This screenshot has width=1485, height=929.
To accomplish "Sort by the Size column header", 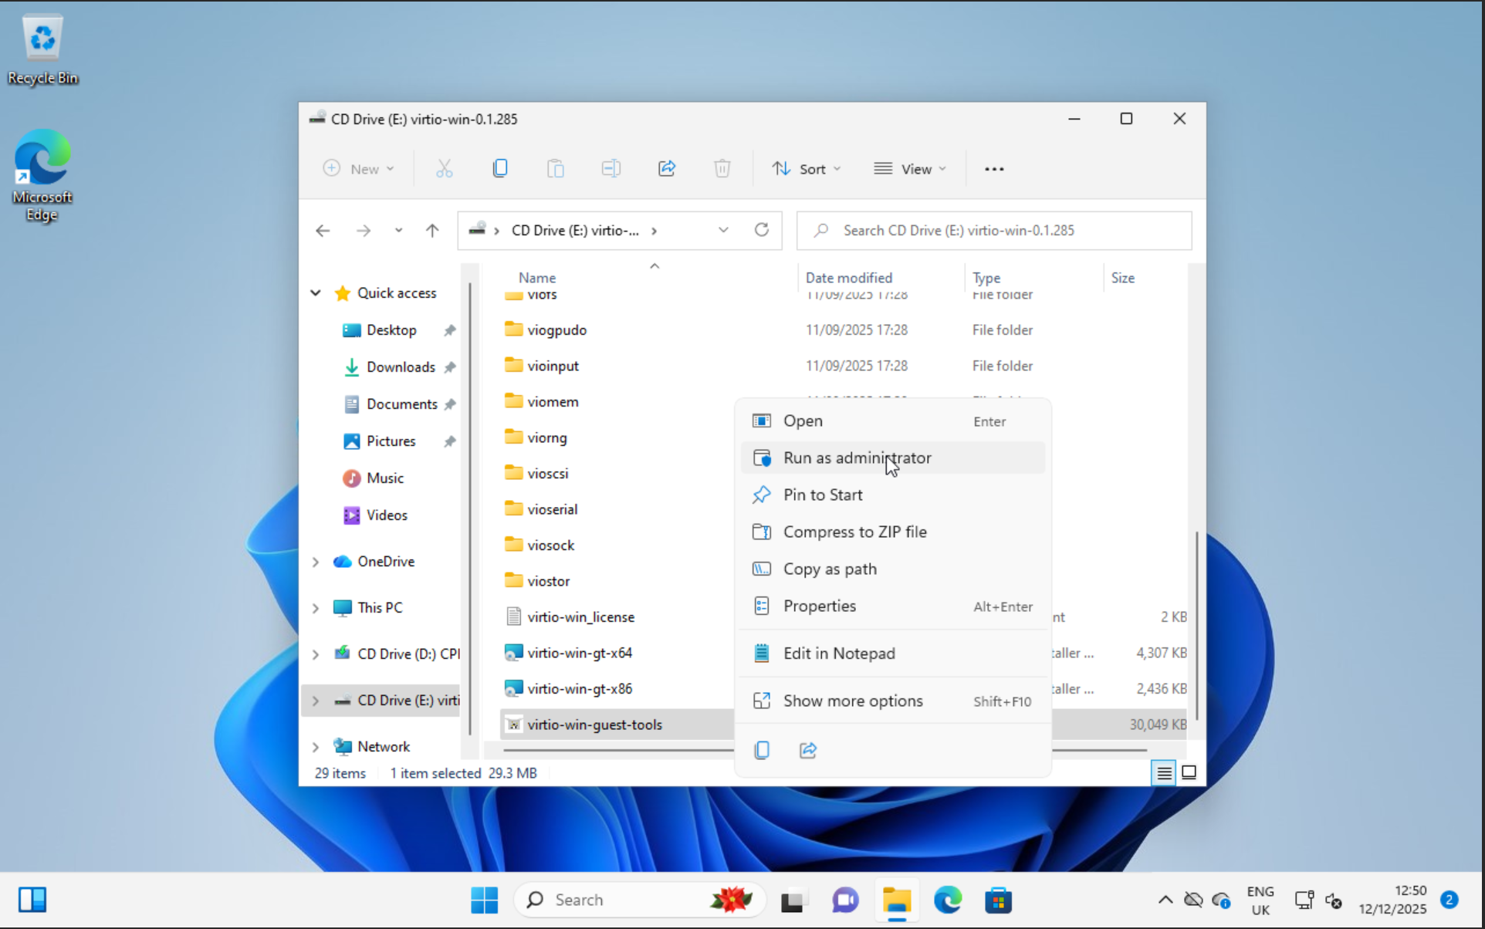I will tap(1123, 278).
